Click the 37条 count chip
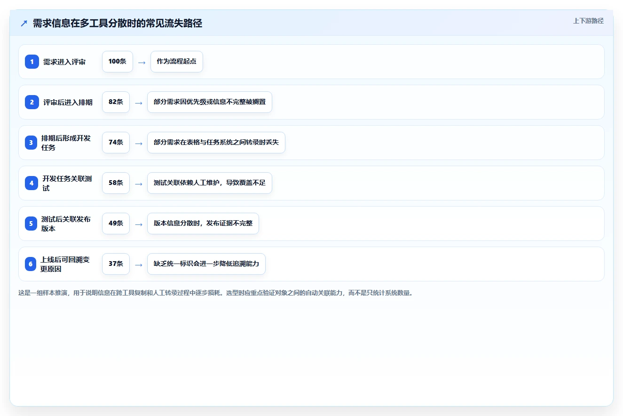This screenshot has width=623, height=416. tap(116, 264)
